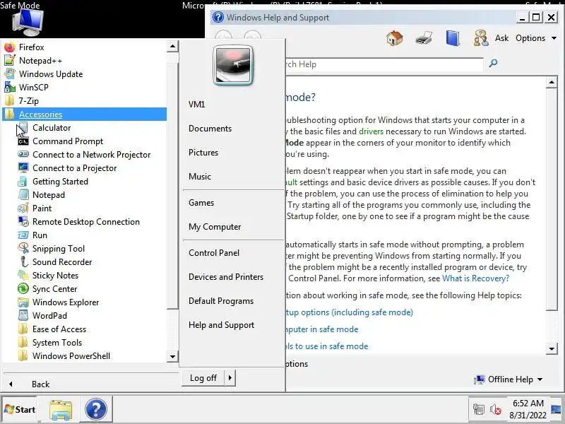
Task: Click the programs list scroll-up arrow
Action: 172,46
